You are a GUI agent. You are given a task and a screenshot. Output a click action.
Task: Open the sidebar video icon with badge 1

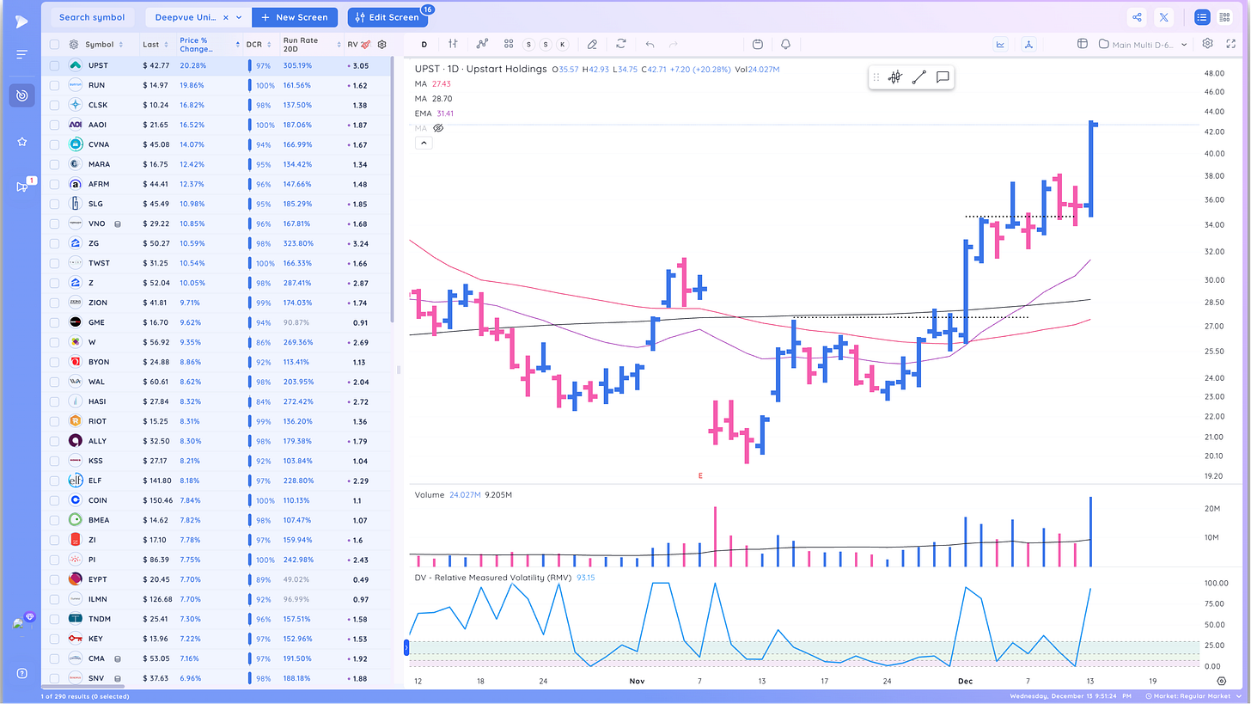click(21, 186)
